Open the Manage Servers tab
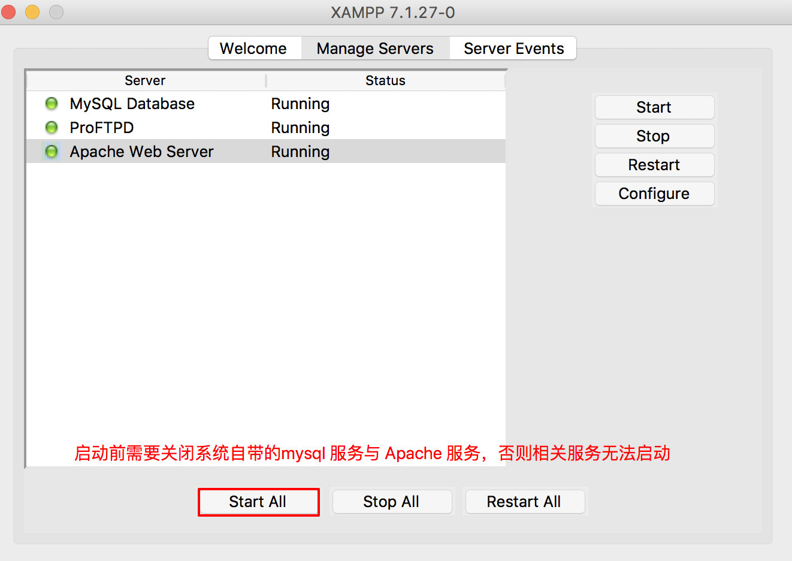Screen dimensions: 792x561 pos(375,49)
